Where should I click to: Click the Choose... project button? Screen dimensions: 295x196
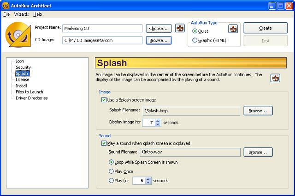coord(159,29)
